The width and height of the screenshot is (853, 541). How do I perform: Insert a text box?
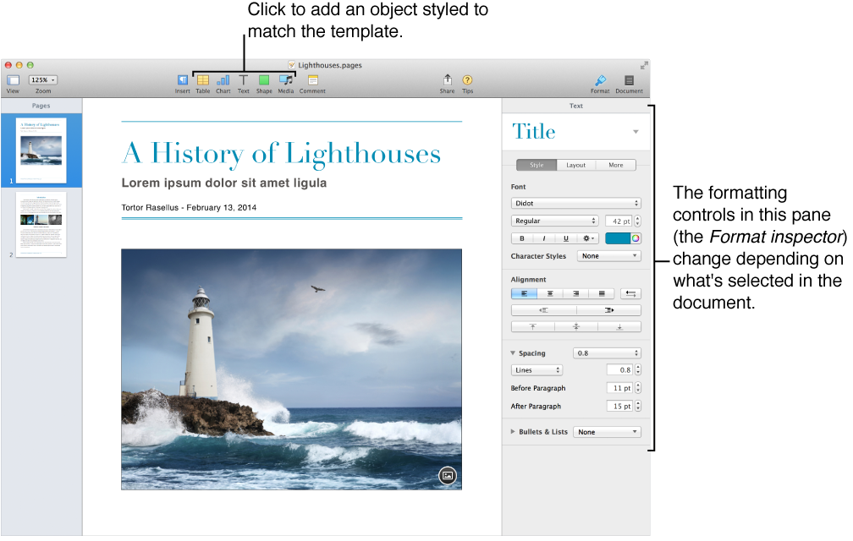click(243, 82)
